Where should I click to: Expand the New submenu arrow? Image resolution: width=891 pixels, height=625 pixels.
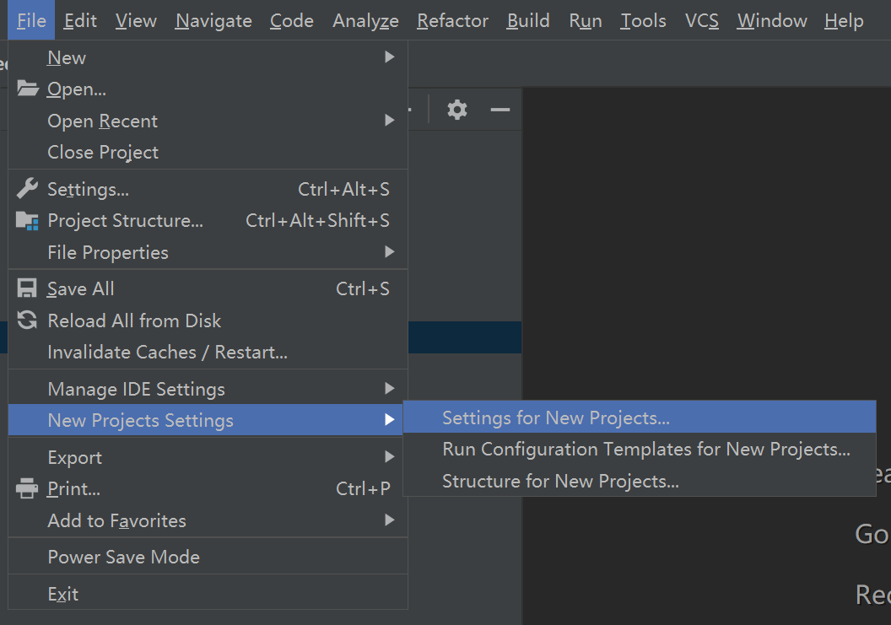coord(389,57)
